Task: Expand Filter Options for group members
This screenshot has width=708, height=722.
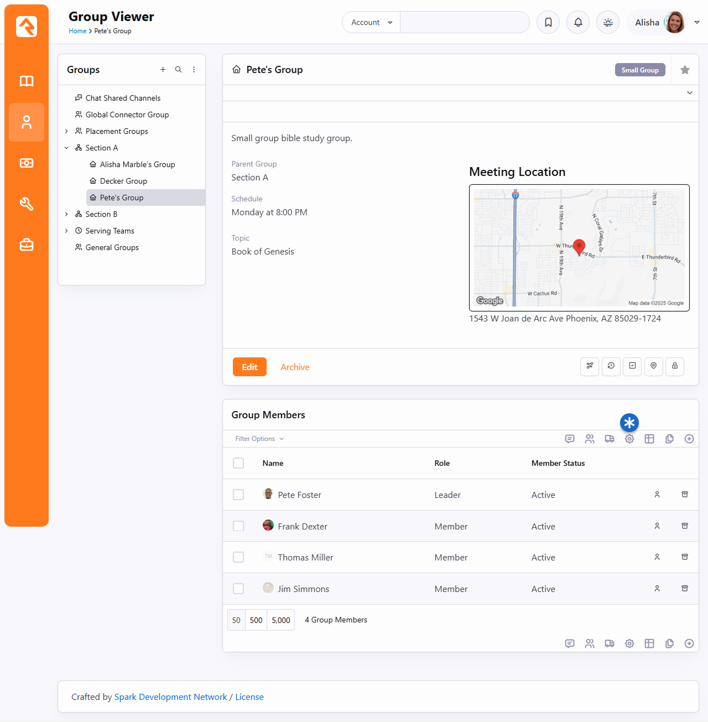Action: click(259, 439)
